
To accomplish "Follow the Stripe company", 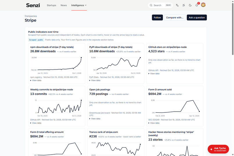I will 157,17.
